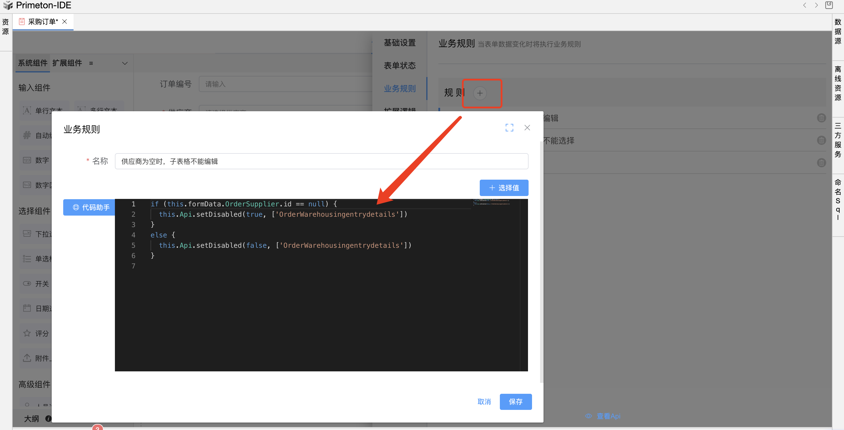Click the back navigation arrow icon
844x430 pixels.
[804, 5]
